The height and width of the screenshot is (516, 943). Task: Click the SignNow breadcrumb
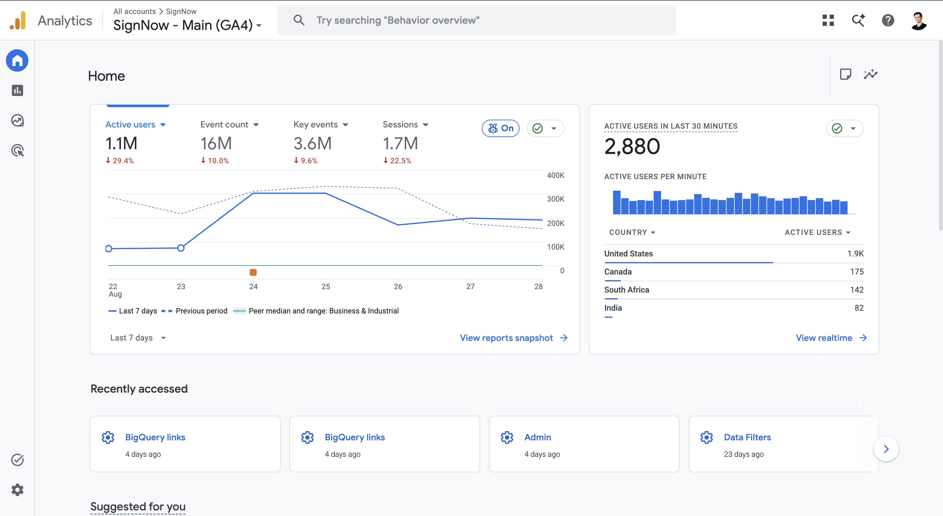tap(181, 11)
